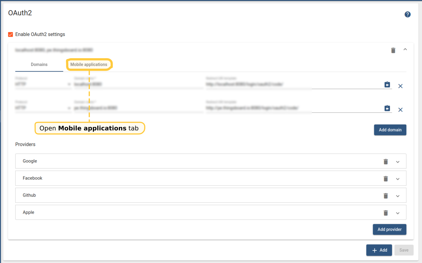Switch to the Mobile applications tab
The width and height of the screenshot is (422, 263).
(x=89, y=65)
